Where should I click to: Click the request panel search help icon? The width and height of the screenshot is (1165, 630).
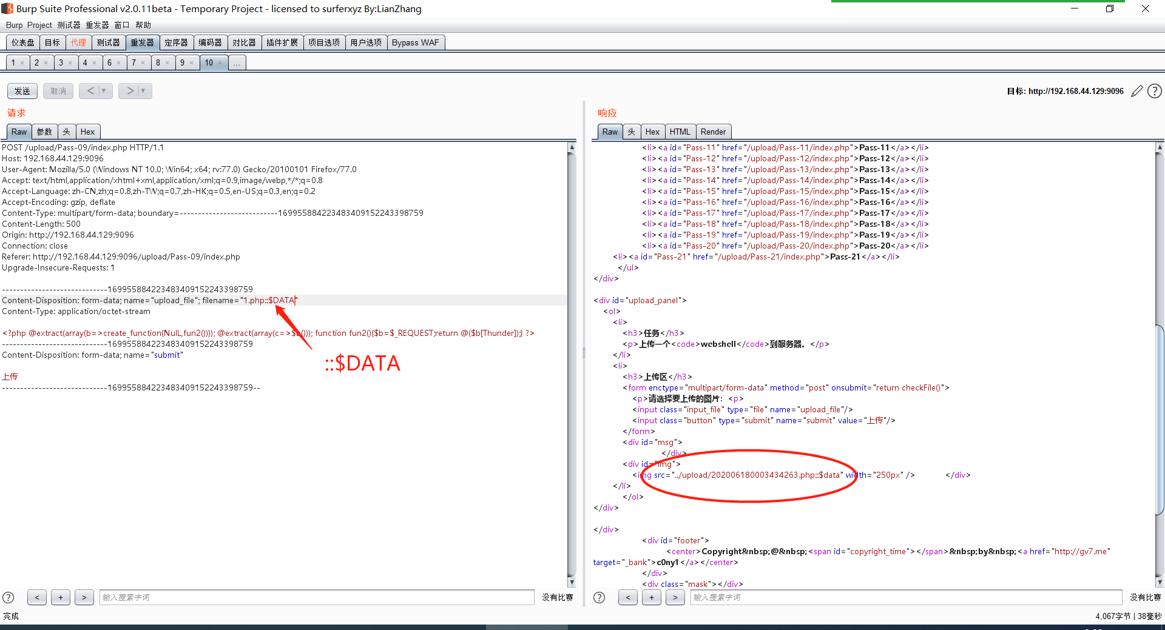click(x=8, y=597)
